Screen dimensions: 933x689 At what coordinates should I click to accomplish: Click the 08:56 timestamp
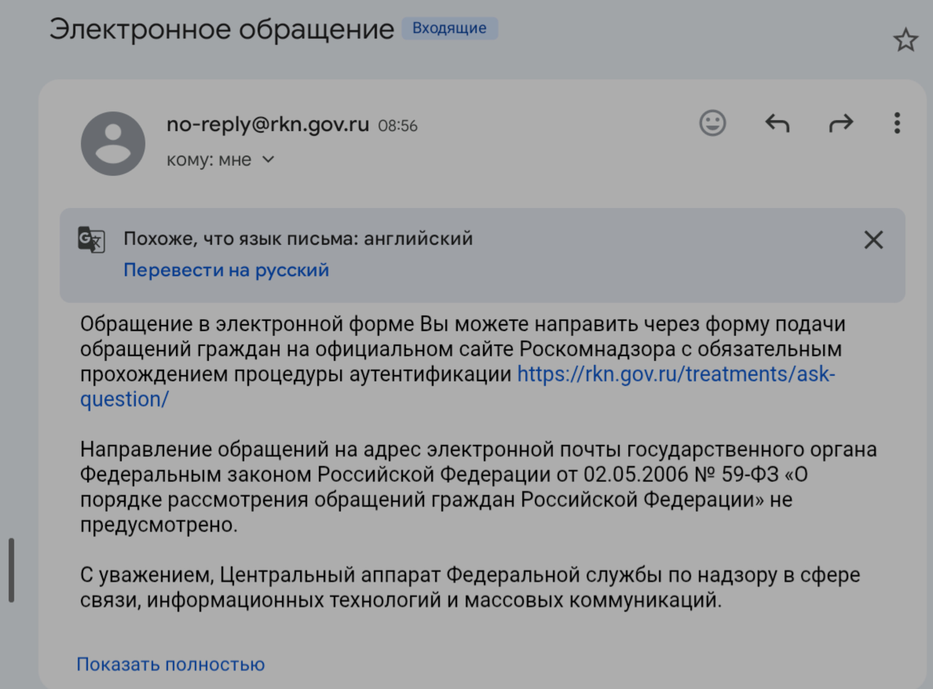point(398,126)
